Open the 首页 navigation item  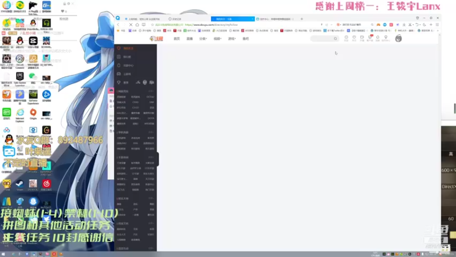tap(177, 38)
